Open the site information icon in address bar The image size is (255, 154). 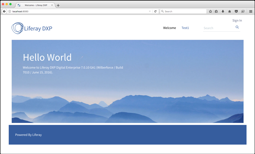click(x=10, y=11)
